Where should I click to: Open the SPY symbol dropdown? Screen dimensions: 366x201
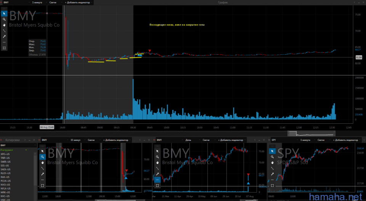tap(284, 140)
